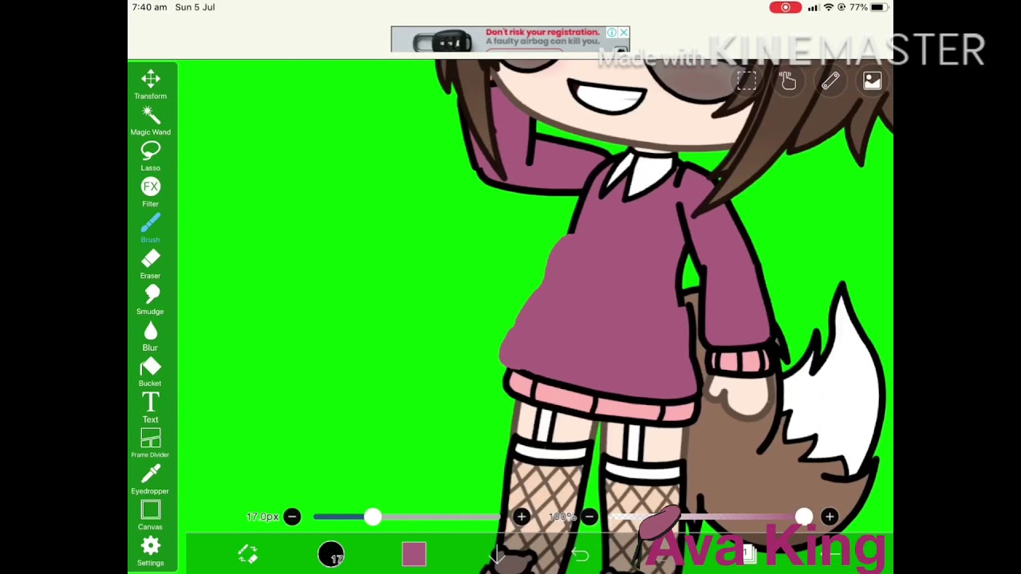
Task: Choose the Bucket fill tool
Action: (x=150, y=372)
